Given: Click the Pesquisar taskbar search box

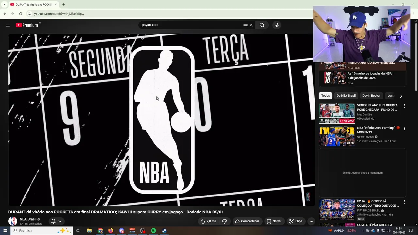Looking at the screenshot, I should [x=41, y=231].
